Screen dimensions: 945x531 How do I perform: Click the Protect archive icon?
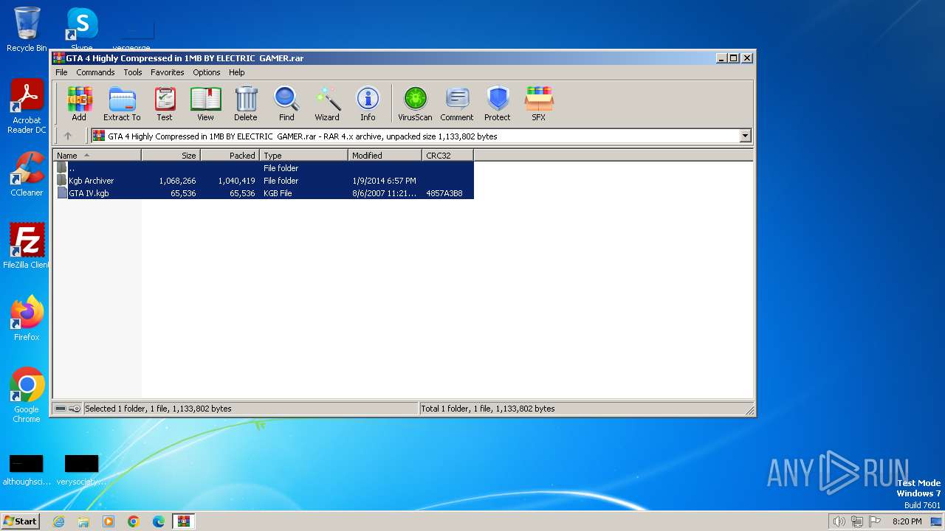tap(498, 103)
